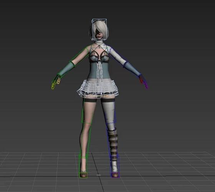Image resolution: width=215 pixels, height=192 pixels.
Task: Select the green forearm bone
Action: [66, 69]
